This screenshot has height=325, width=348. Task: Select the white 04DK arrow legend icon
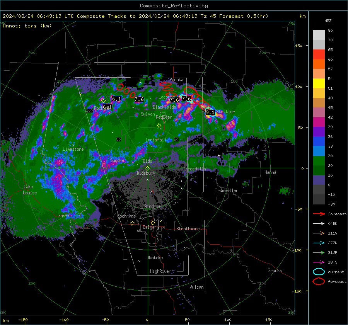319,224
